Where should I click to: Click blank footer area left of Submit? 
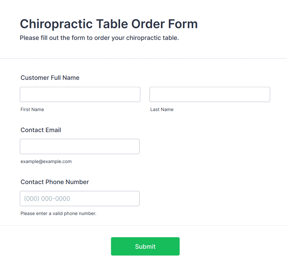(55, 246)
